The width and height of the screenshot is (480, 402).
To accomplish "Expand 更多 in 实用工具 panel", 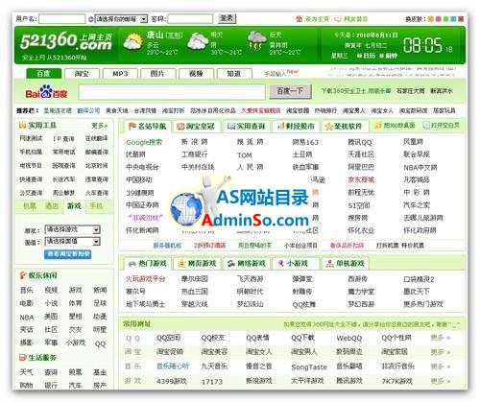I will coord(100,126).
